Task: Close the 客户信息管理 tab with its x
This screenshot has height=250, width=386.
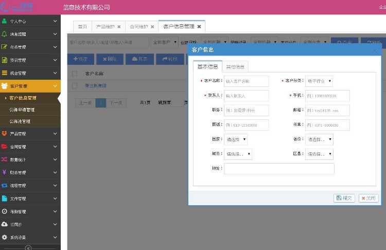Action: click(199, 26)
